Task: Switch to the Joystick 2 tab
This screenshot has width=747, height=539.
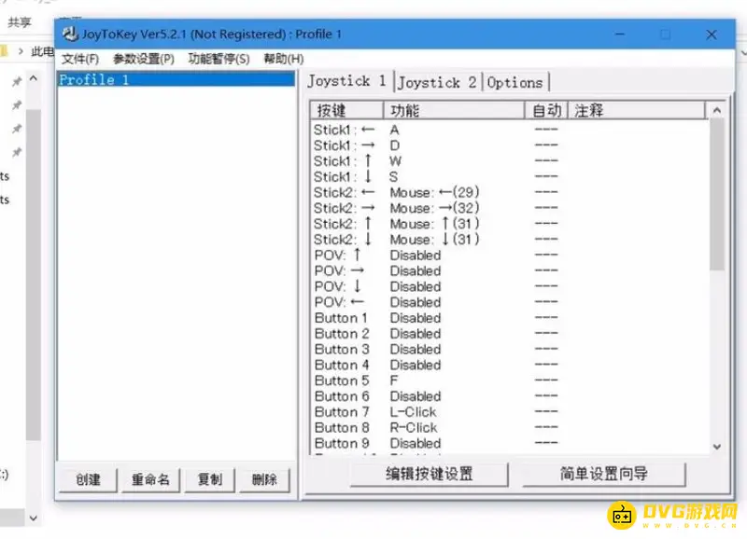Action: click(437, 82)
